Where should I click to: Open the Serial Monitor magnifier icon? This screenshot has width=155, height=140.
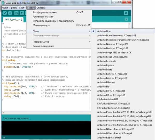[x=126, y=13]
